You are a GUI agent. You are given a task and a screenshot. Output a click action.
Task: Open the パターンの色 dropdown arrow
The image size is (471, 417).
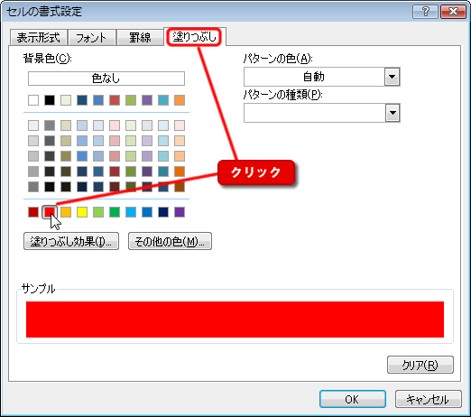[x=392, y=77]
